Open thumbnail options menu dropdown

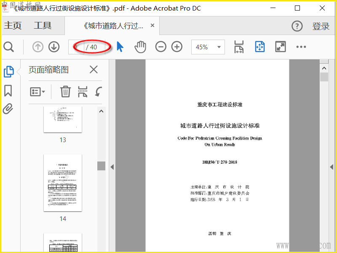point(37,92)
